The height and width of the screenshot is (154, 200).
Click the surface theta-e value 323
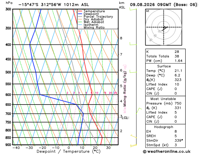(x=178, y=80)
